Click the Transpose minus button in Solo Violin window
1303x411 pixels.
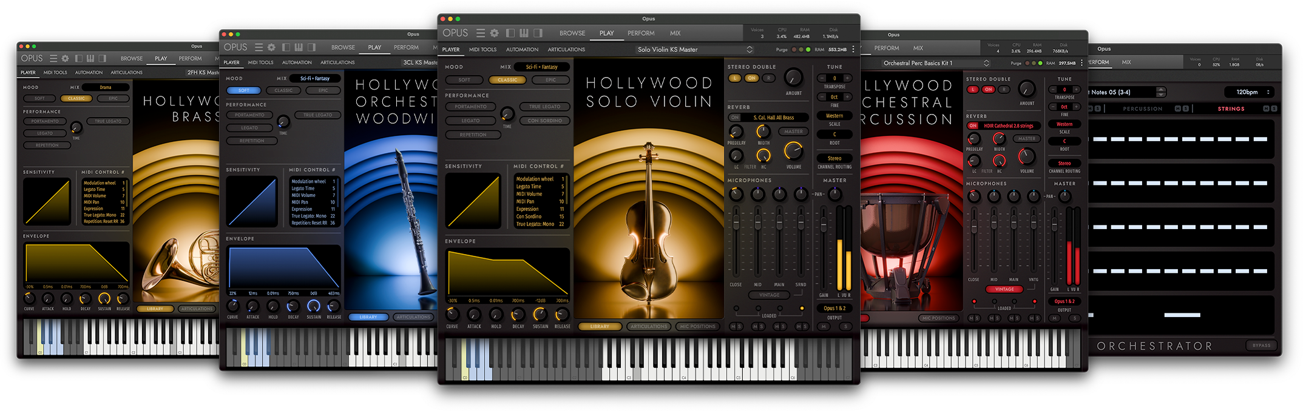click(822, 78)
